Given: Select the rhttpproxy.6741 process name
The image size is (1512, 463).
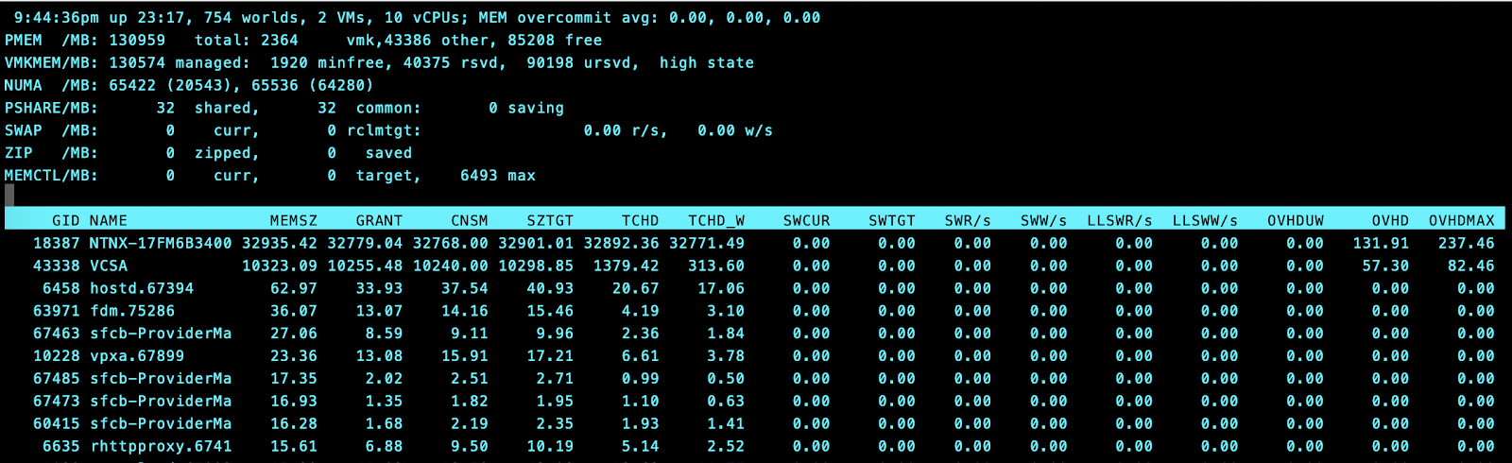Looking at the screenshot, I should point(161,446).
